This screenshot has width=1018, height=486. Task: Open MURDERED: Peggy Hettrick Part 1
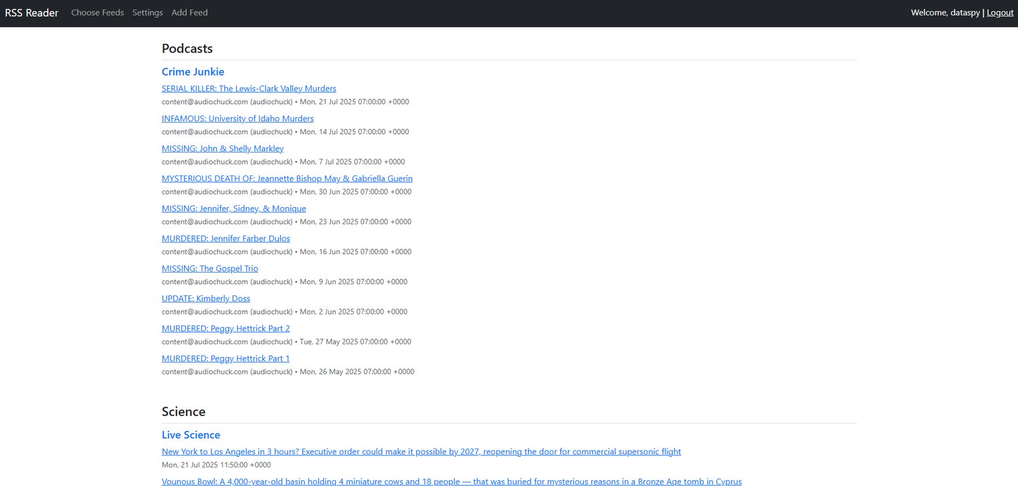226,358
